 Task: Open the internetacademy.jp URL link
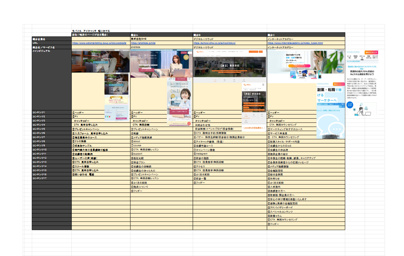point(295,43)
